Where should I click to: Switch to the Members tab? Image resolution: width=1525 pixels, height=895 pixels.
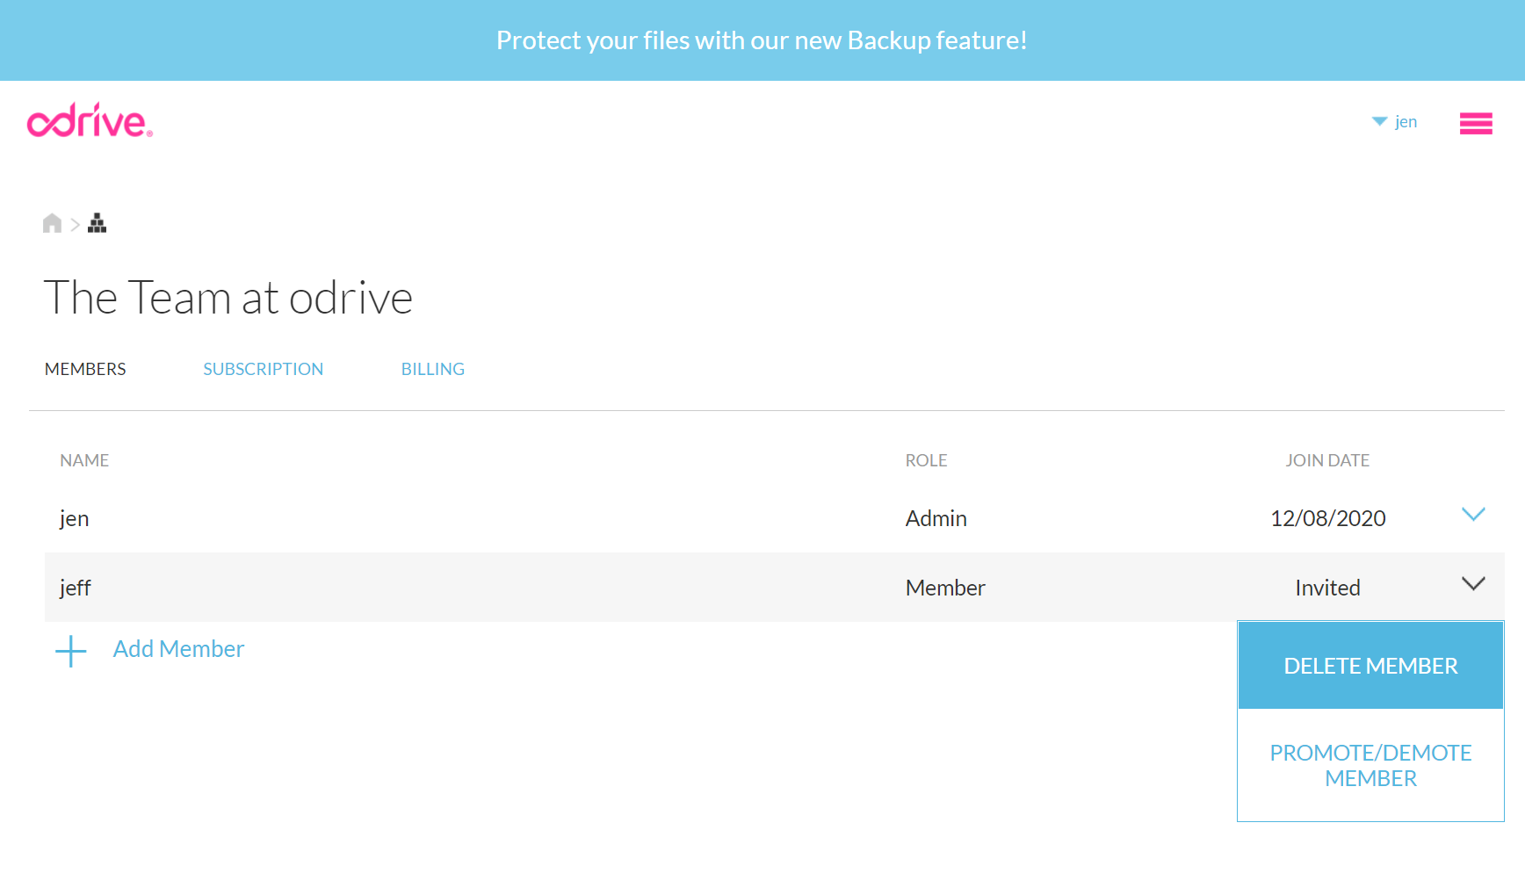[85, 369]
